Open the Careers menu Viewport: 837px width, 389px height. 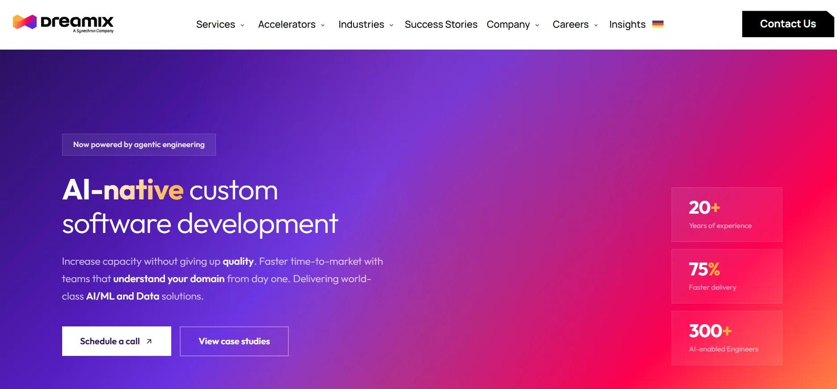(571, 24)
